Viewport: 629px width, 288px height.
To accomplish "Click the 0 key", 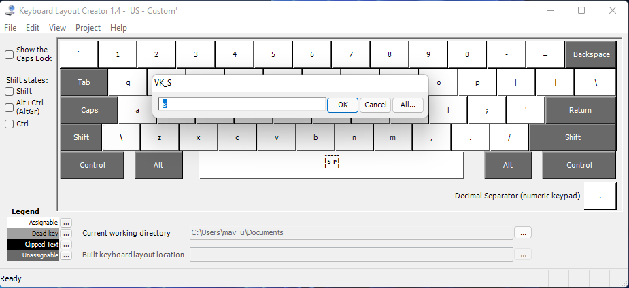I will click(x=467, y=54).
